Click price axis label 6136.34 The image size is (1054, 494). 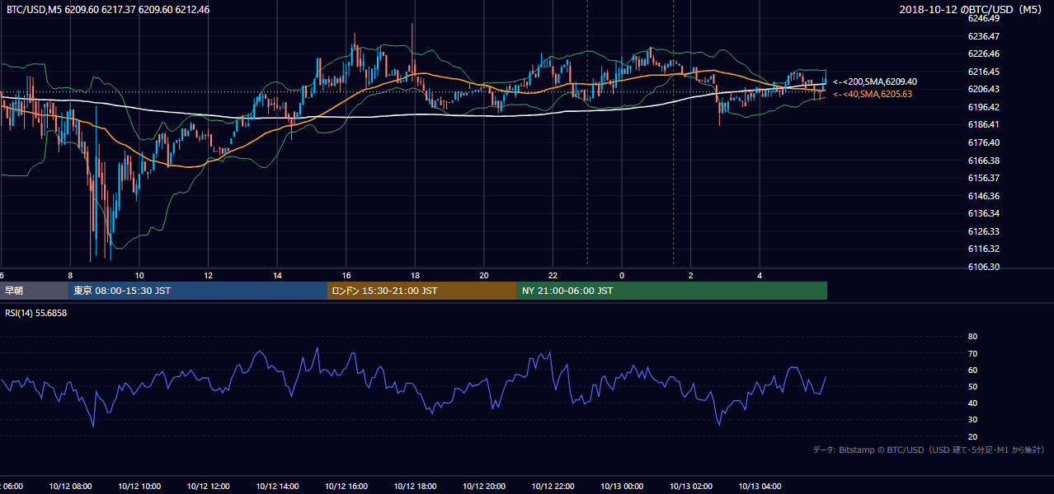tap(983, 213)
